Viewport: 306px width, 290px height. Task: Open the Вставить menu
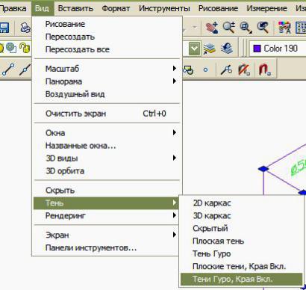(x=75, y=8)
